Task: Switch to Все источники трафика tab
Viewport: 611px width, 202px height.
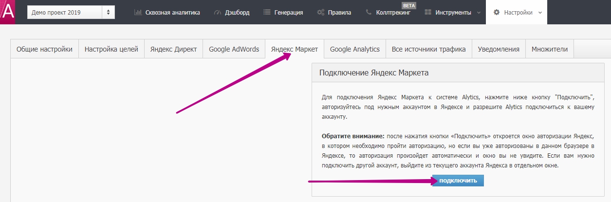Action: click(428, 49)
